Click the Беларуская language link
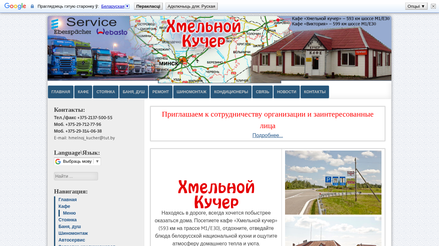The height and width of the screenshot is (246, 439). click(x=113, y=6)
